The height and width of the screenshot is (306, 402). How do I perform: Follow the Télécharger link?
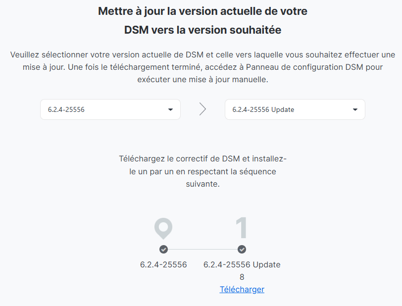coord(242,289)
